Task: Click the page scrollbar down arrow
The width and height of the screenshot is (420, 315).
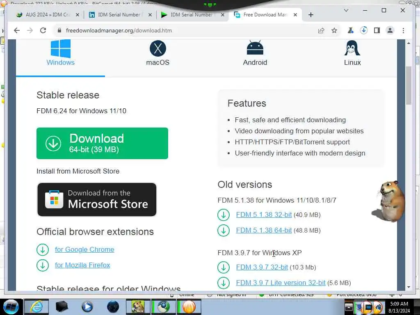Action: pyautogui.click(x=409, y=287)
